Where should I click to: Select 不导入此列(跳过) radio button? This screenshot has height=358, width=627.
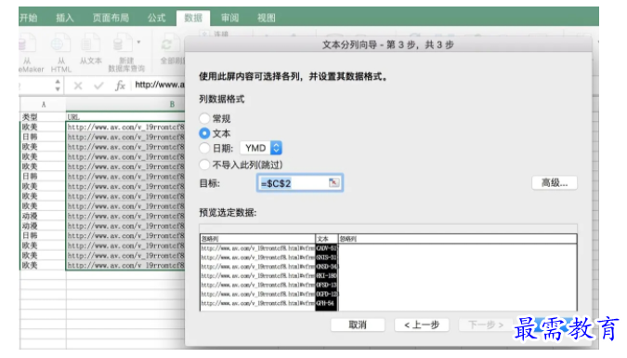pos(204,165)
